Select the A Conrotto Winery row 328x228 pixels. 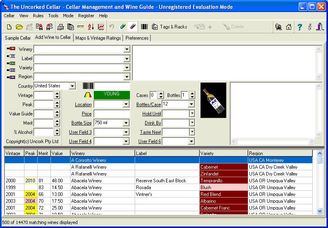point(158,160)
